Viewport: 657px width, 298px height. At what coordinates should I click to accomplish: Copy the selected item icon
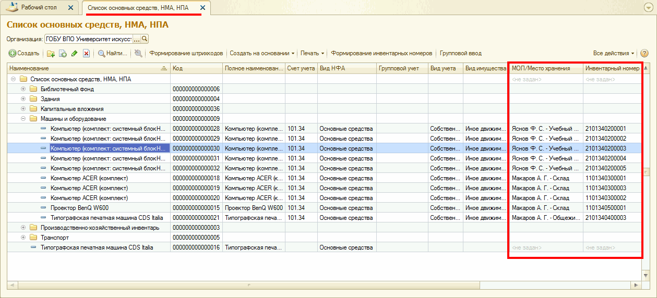[63, 53]
